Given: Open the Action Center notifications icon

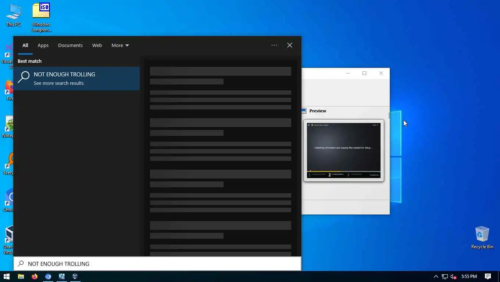Looking at the screenshot, I should coord(488,276).
